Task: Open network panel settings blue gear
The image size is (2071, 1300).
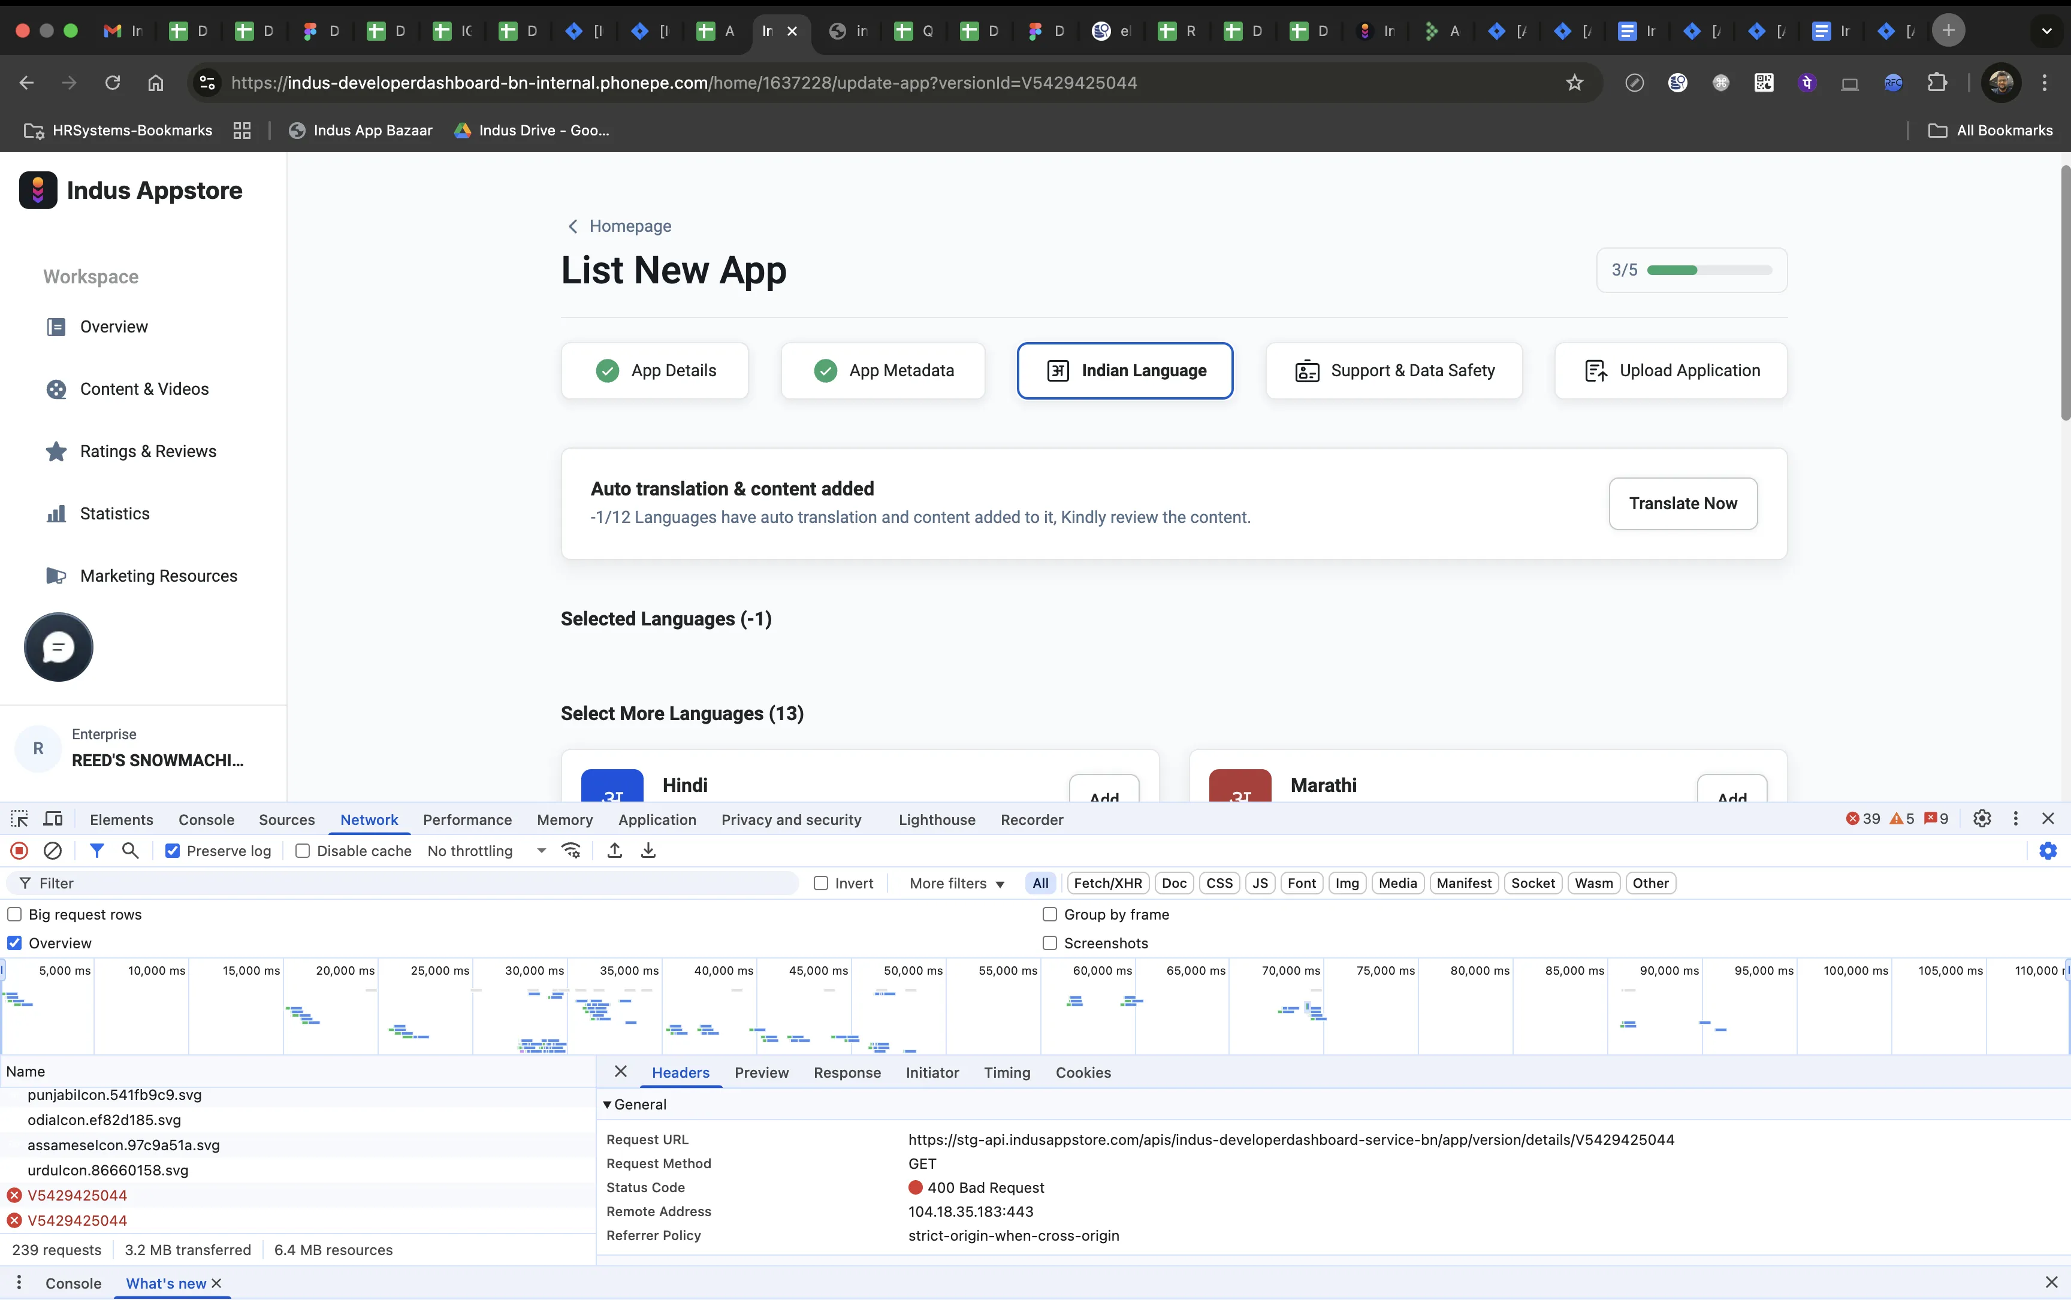Action: [2048, 851]
